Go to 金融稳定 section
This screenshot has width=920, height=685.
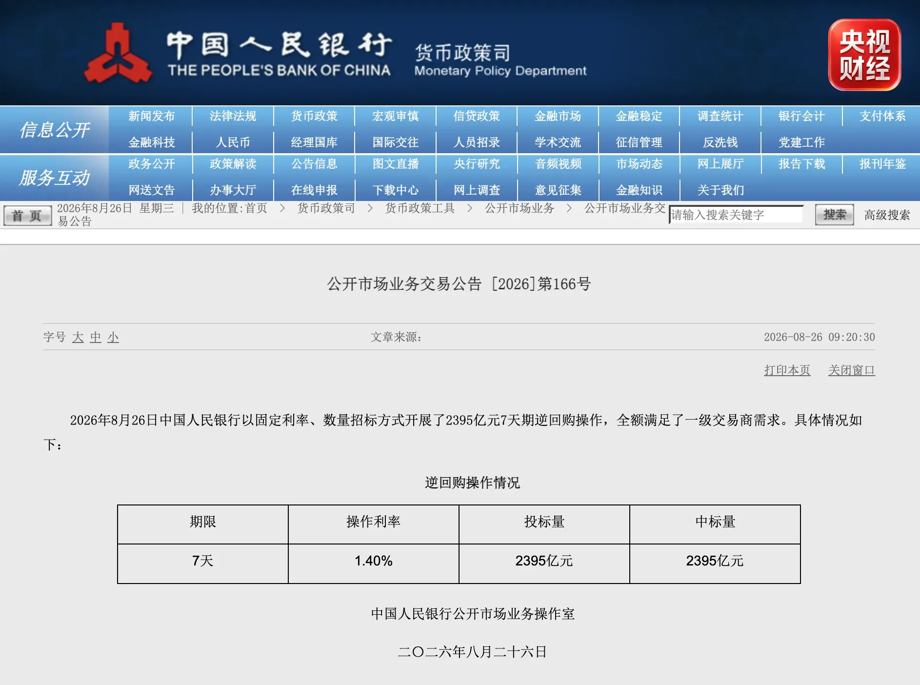639,116
